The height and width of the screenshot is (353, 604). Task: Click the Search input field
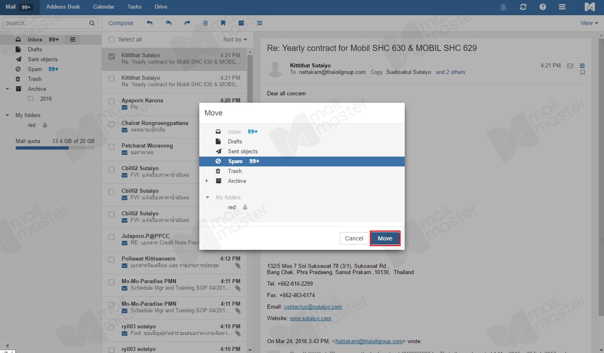[46, 23]
